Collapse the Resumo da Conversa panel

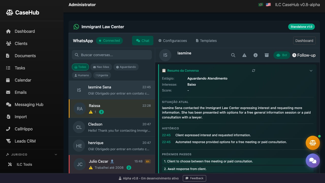[311, 71]
